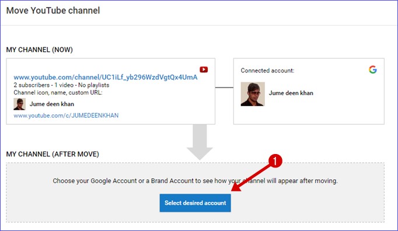This screenshot has width=398, height=231.
Task: Click the MY CHANNEL (NOW) heading
Action: pyautogui.click(x=39, y=50)
